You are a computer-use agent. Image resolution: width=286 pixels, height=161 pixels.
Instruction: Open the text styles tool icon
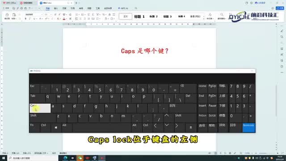pyautogui.click(x=210, y=16)
